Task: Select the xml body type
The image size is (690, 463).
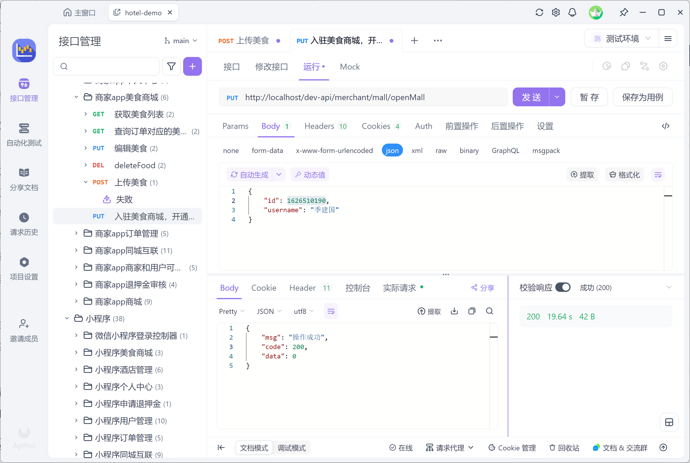Action: pyautogui.click(x=417, y=151)
